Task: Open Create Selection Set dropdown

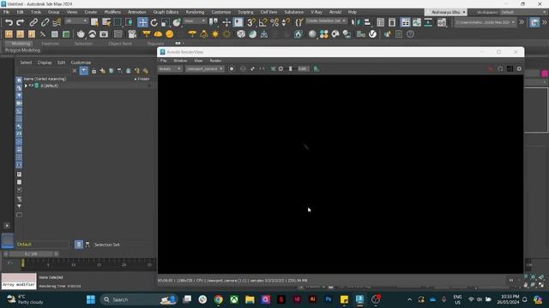Action: [x=326, y=21]
